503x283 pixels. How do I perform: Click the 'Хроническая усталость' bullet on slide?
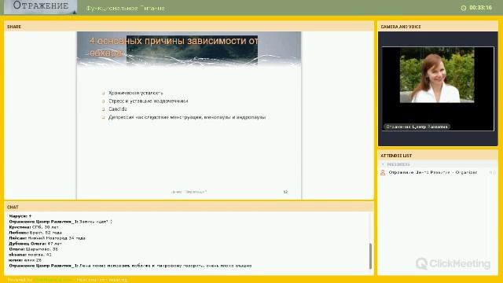coord(136,93)
